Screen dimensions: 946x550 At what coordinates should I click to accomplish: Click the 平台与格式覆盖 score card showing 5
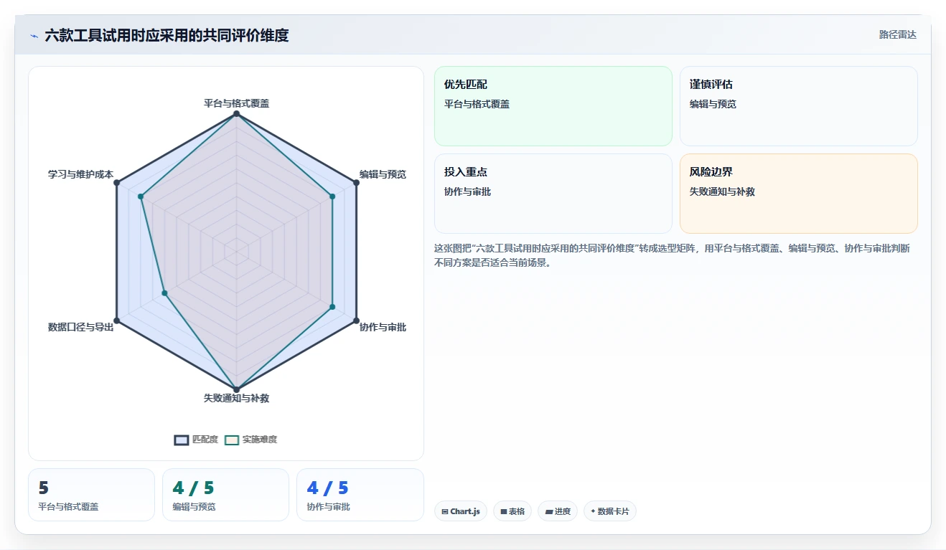91,495
